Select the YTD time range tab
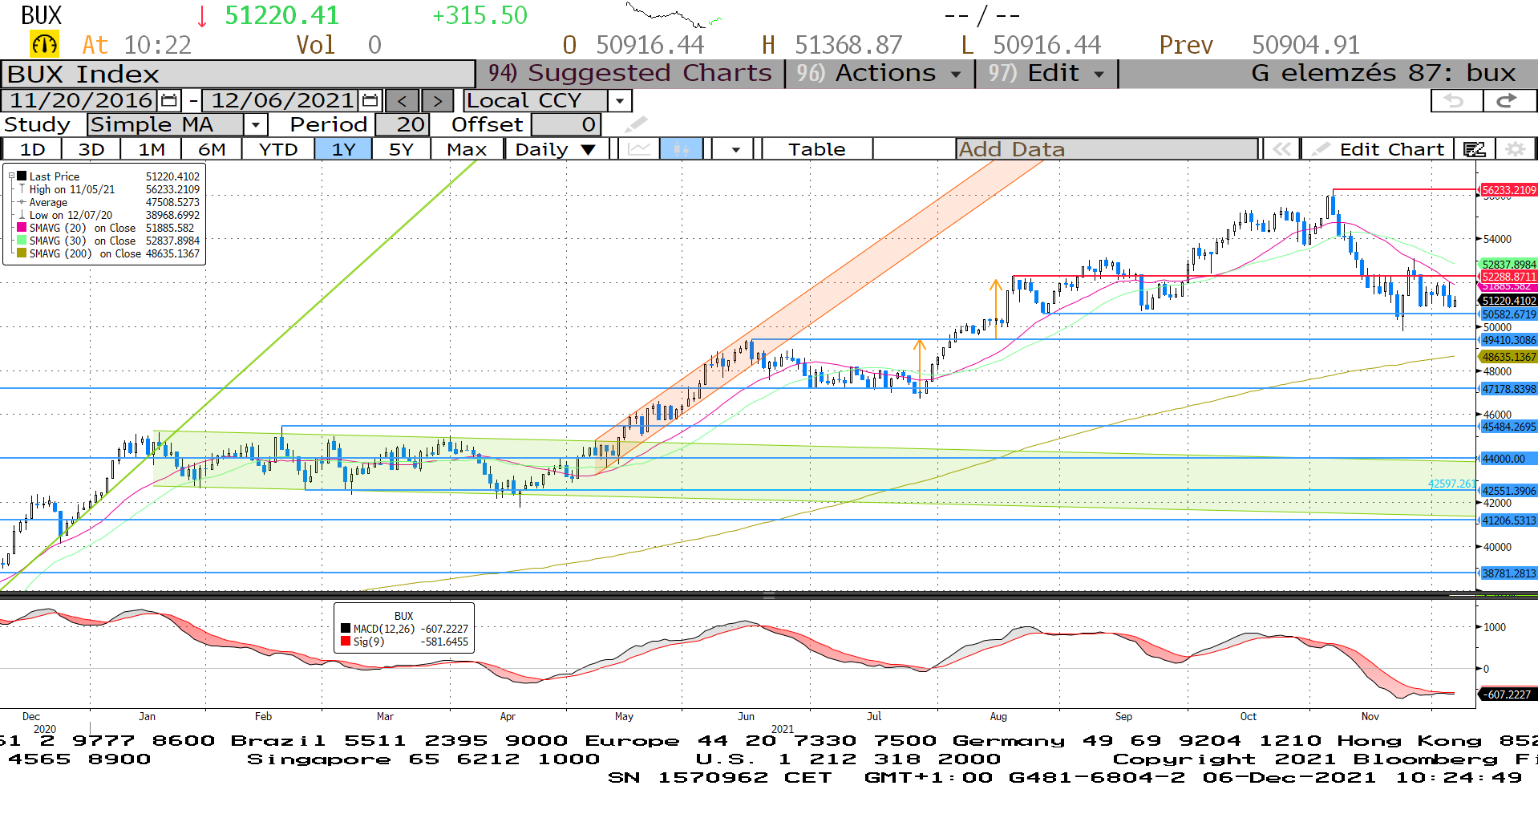This screenshot has width=1538, height=822. [x=278, y=149]
